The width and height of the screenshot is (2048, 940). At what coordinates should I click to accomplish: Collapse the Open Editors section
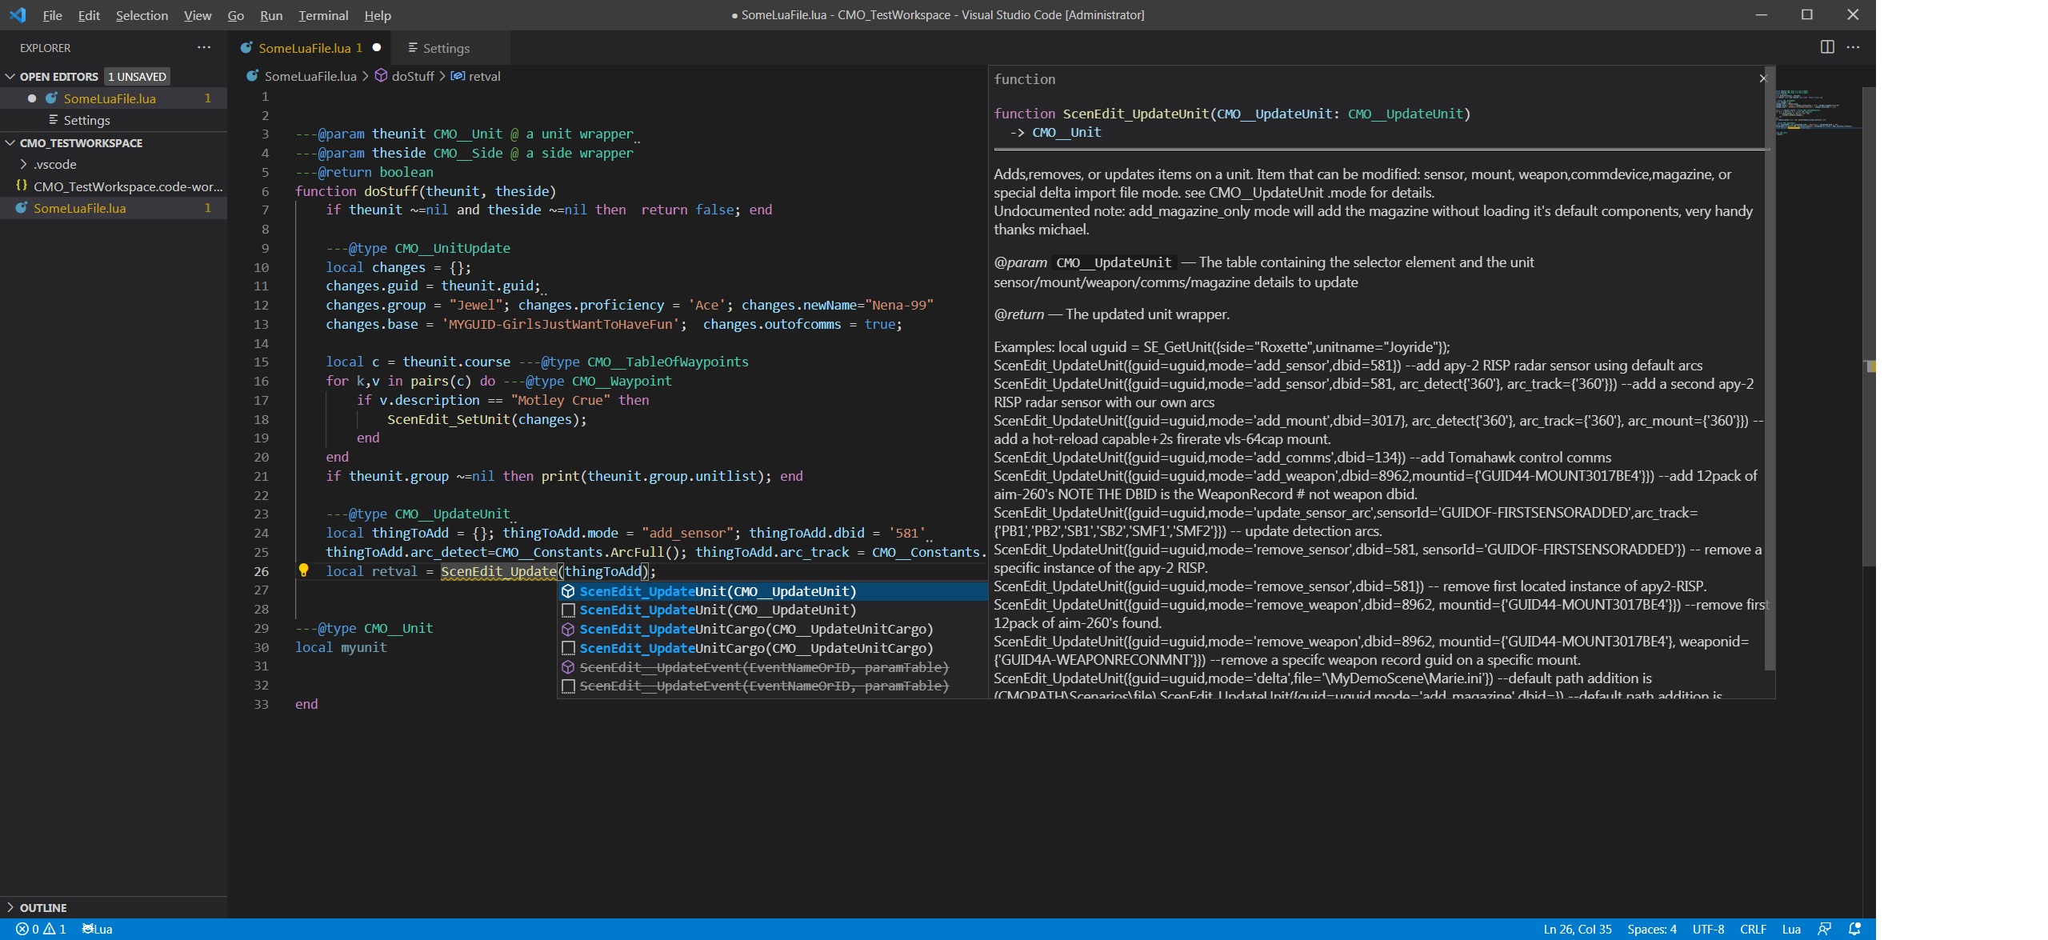10,76
